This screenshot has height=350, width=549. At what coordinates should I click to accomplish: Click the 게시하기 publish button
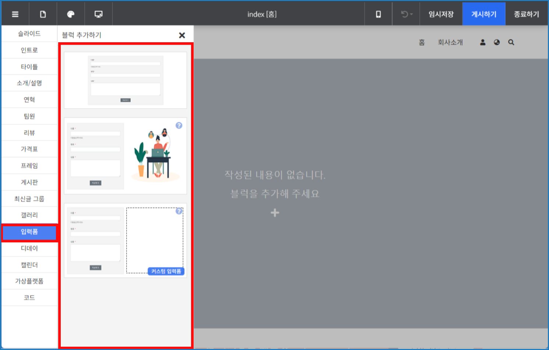483,14
